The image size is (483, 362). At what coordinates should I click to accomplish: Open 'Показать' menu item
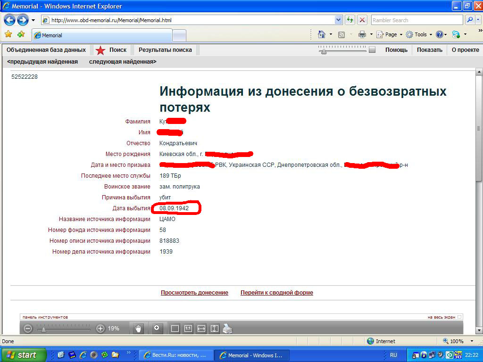429,50
